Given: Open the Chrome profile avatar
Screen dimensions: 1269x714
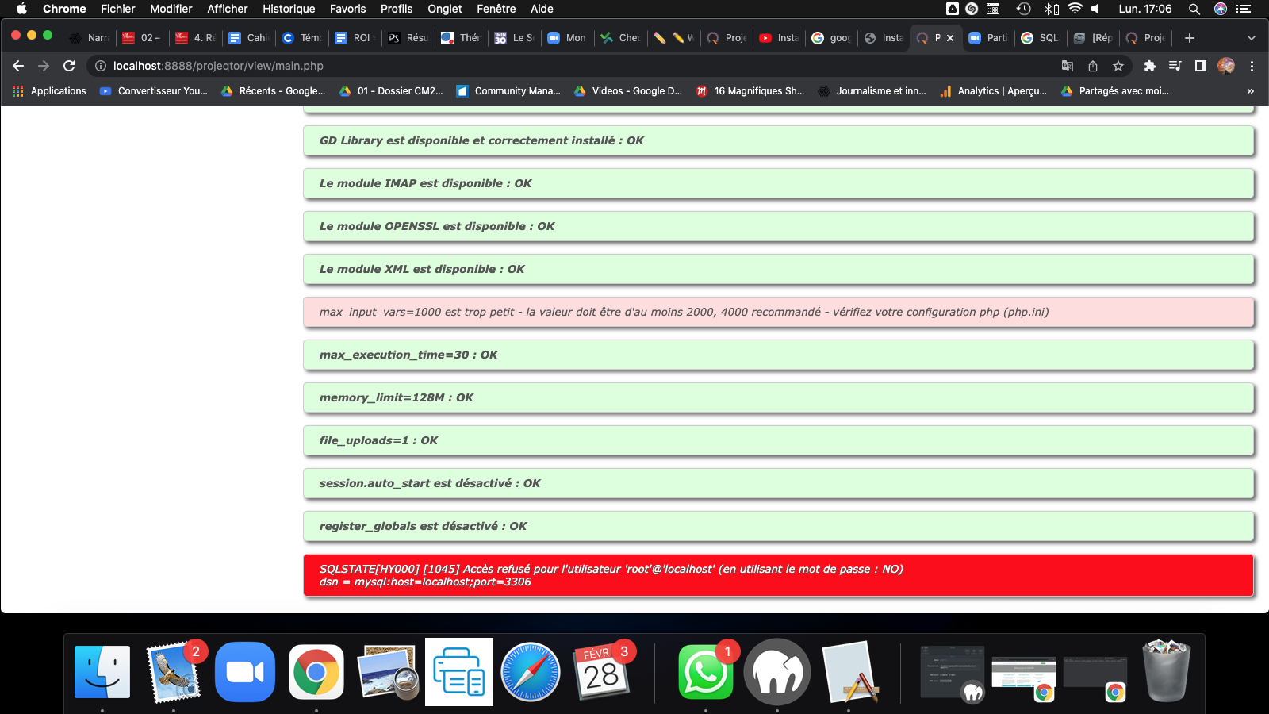Looking at the screenshot, I should [1226, 66].
